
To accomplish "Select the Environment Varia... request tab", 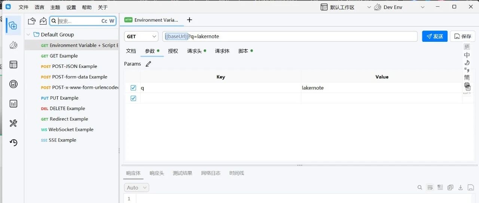I will coord(152,20).
